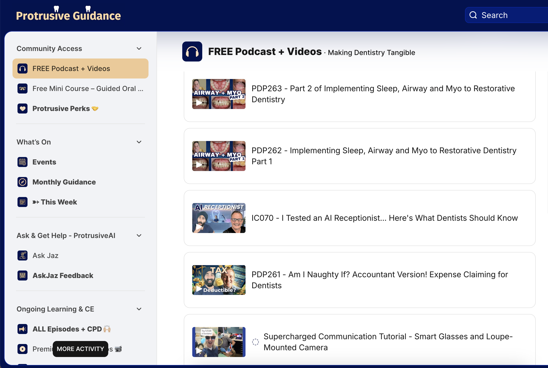Click the Ask Jaz doctor icon
548x368 pixels.
pyautogui.click(x=22, y=255)
